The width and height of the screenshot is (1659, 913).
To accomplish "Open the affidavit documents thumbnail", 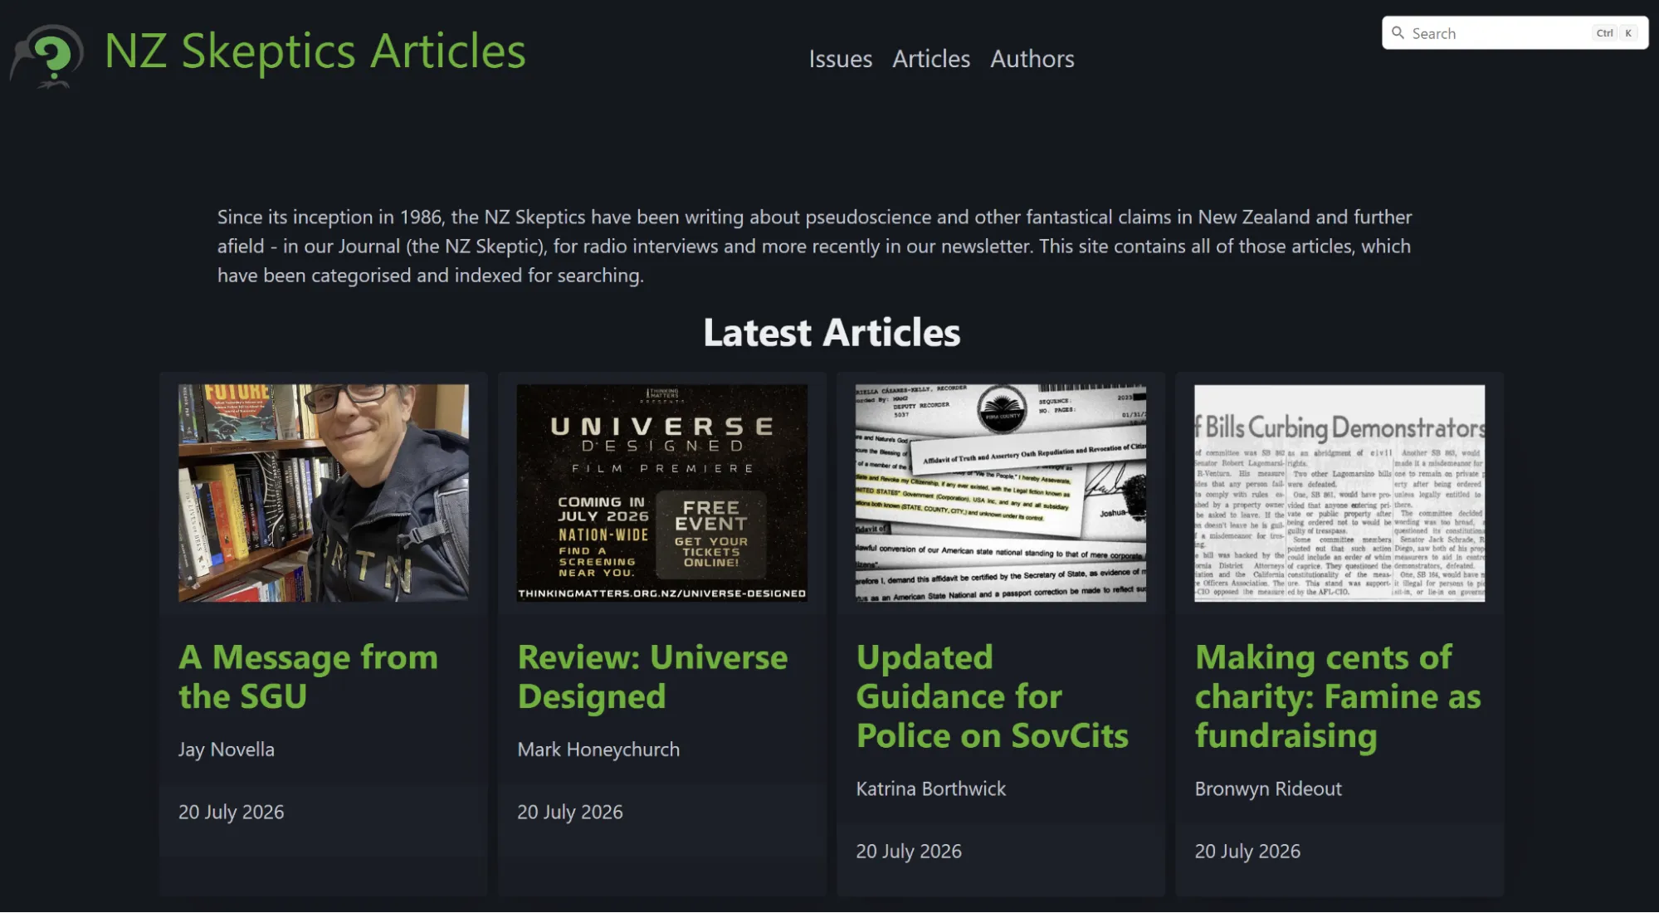I will 1001,493.
